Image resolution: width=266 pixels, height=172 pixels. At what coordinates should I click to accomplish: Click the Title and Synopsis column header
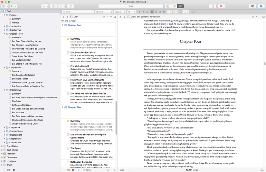pyautogui.click(x=68, y=21)
